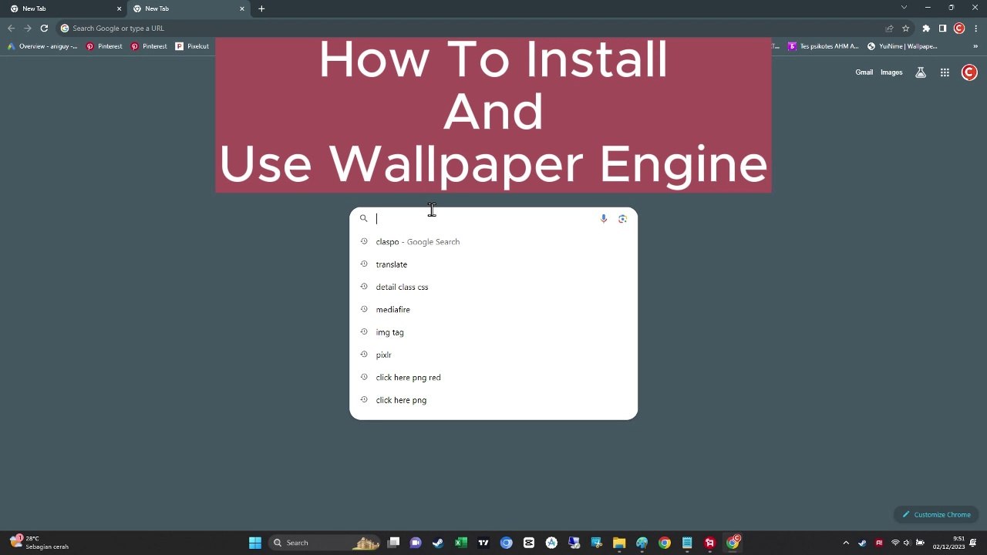Viewport: 987px width, 555px height.
Task: Click the Search by voice microphone icon
Action: [604, 218]
